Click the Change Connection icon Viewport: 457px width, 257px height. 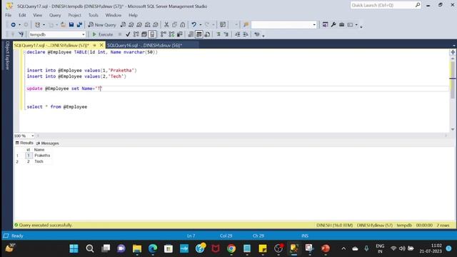21,34
